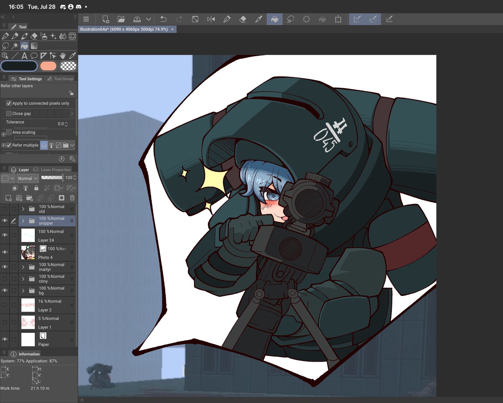Toggle Apply to connected pixels only checkbox
The image size is (503, 403).
point(8,103)
